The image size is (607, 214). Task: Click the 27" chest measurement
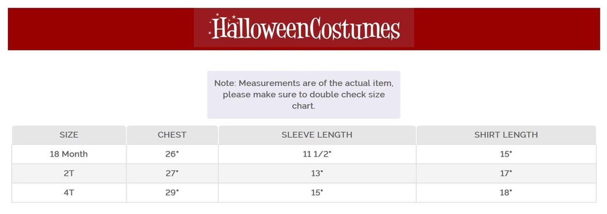pyautogui.click(x=172, y=173)
